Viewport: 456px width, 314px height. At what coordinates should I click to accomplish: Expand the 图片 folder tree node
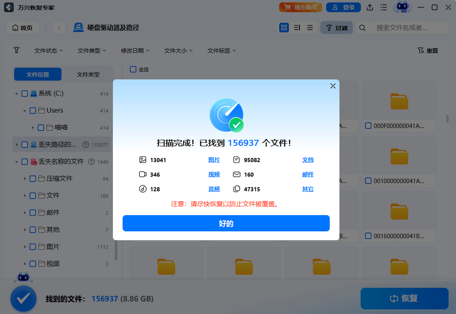point(25,247)
